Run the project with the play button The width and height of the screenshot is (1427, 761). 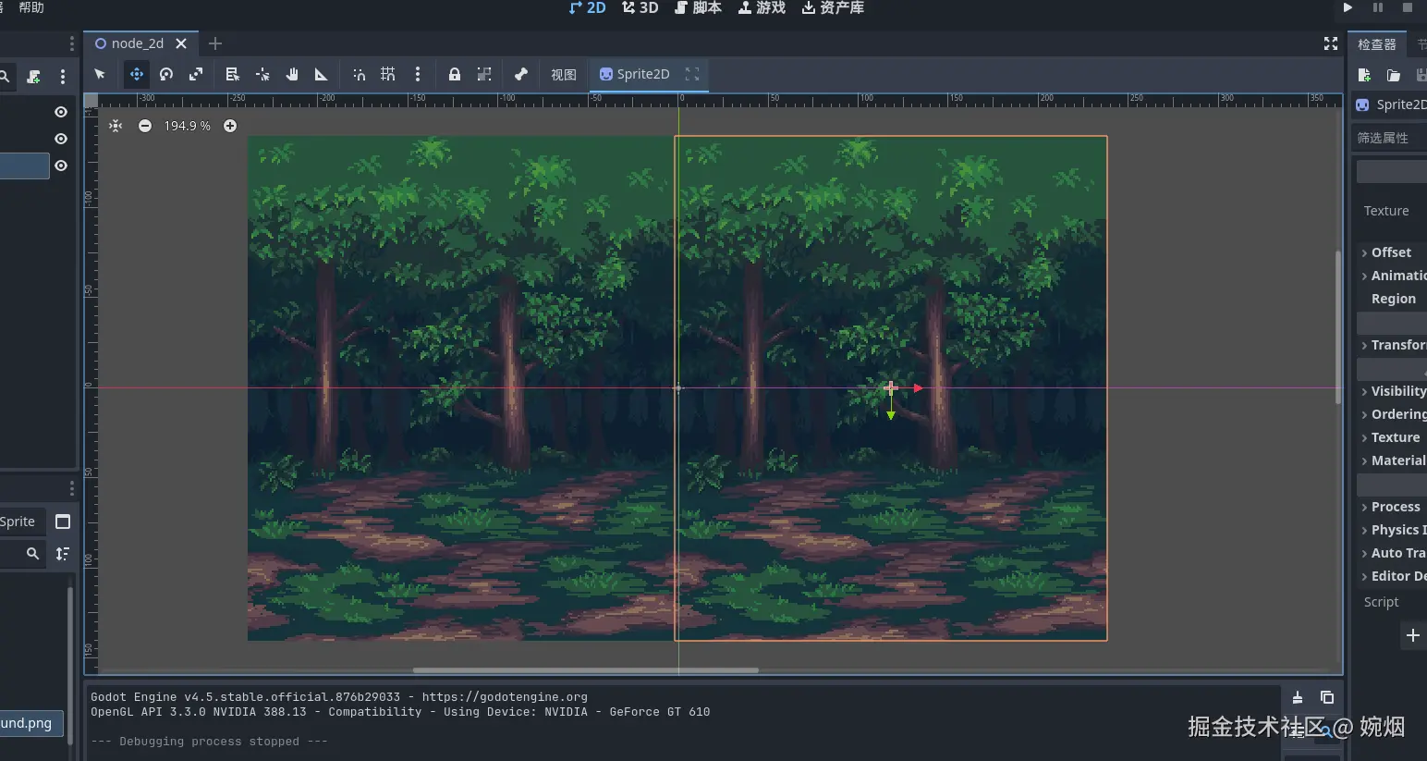click(x=1348, y=7)
